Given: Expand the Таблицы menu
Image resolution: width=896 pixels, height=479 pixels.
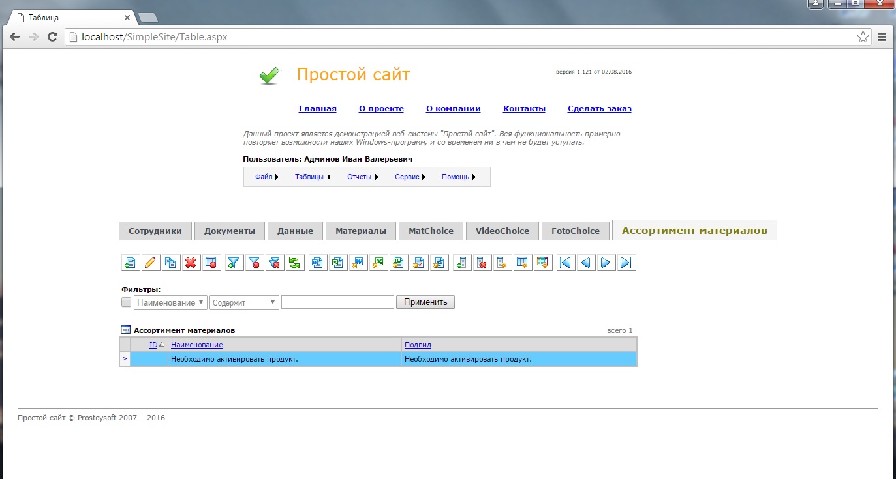Looking at the screenshot, I should tap(313, 177).
